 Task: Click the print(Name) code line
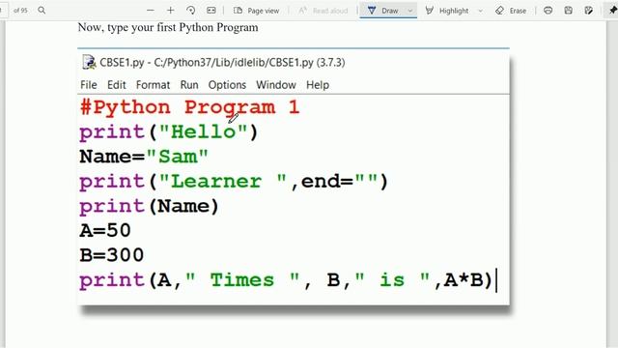point(149,206)
